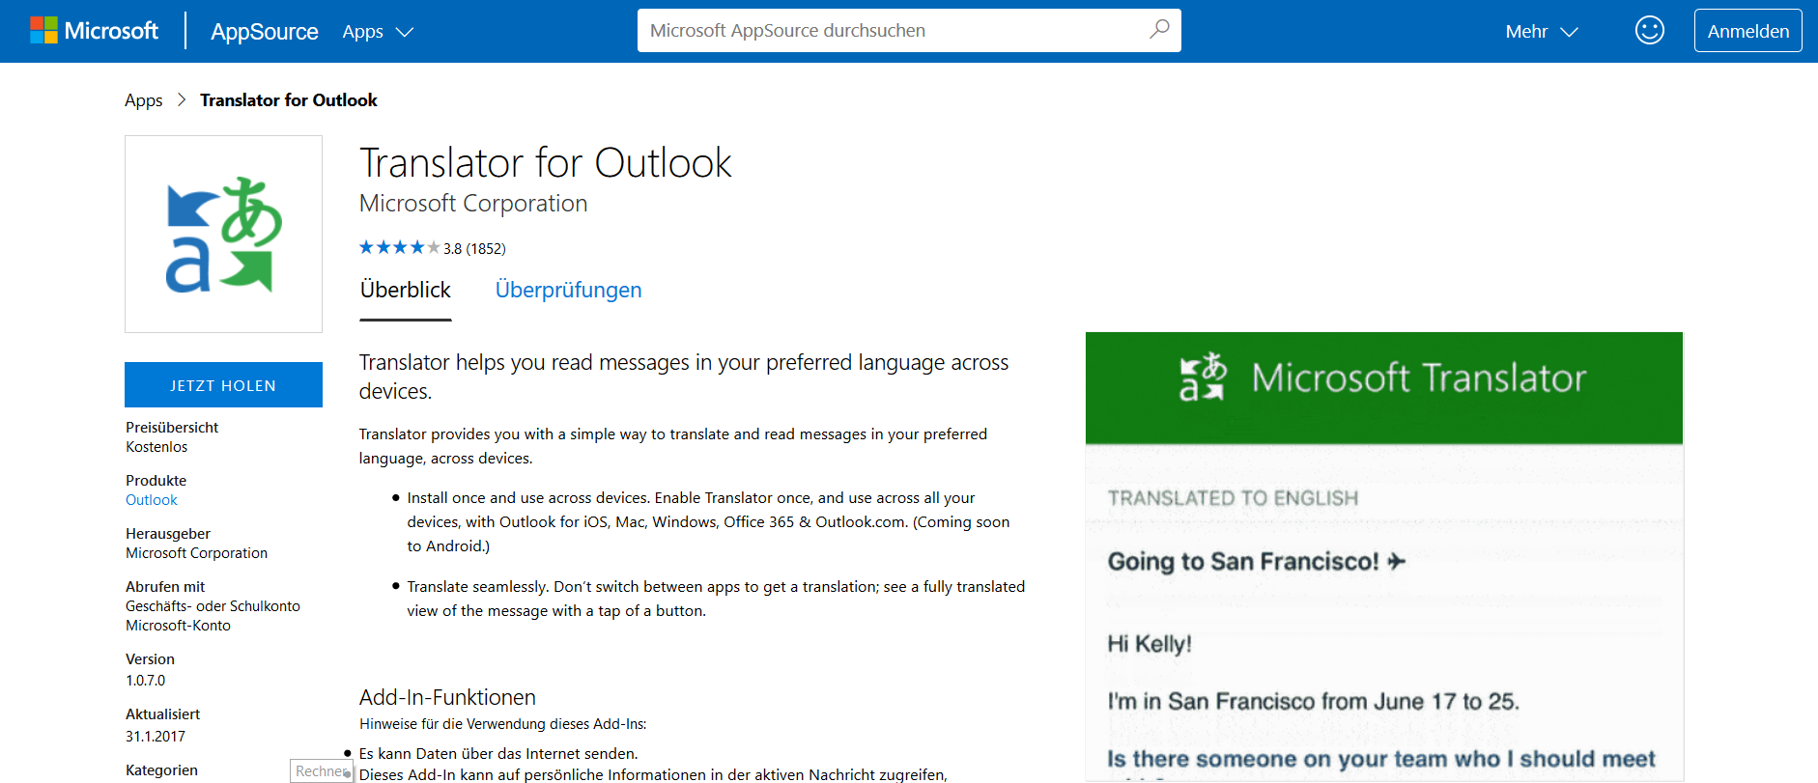Click the Rechner tooltip badge

tap(322, 770)
